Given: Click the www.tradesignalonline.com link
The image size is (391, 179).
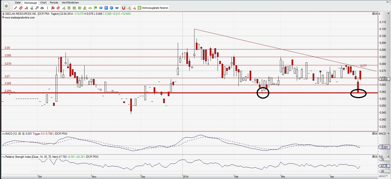Looking at the screenshot, I should [x=20, y=18].
